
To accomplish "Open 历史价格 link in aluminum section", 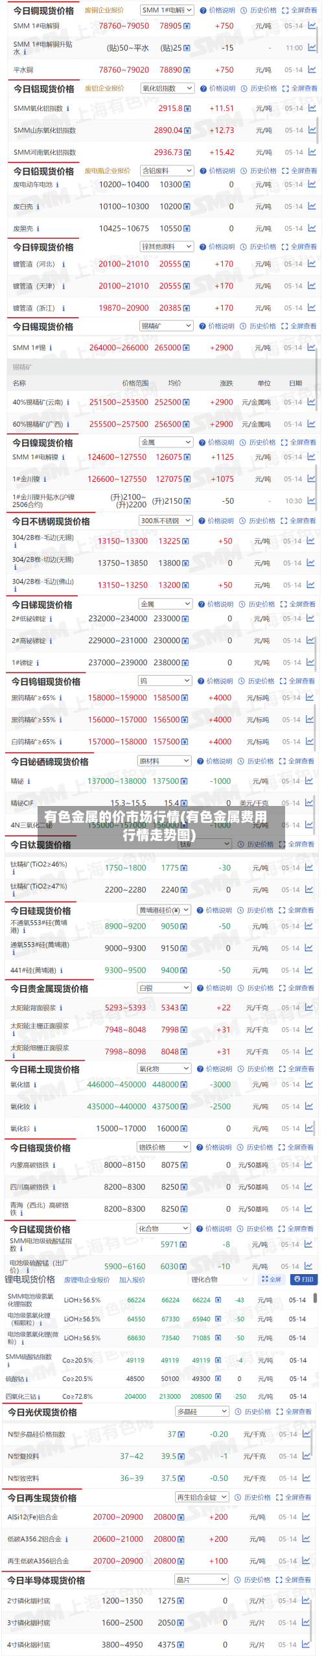I will click(x=259, y=88).
